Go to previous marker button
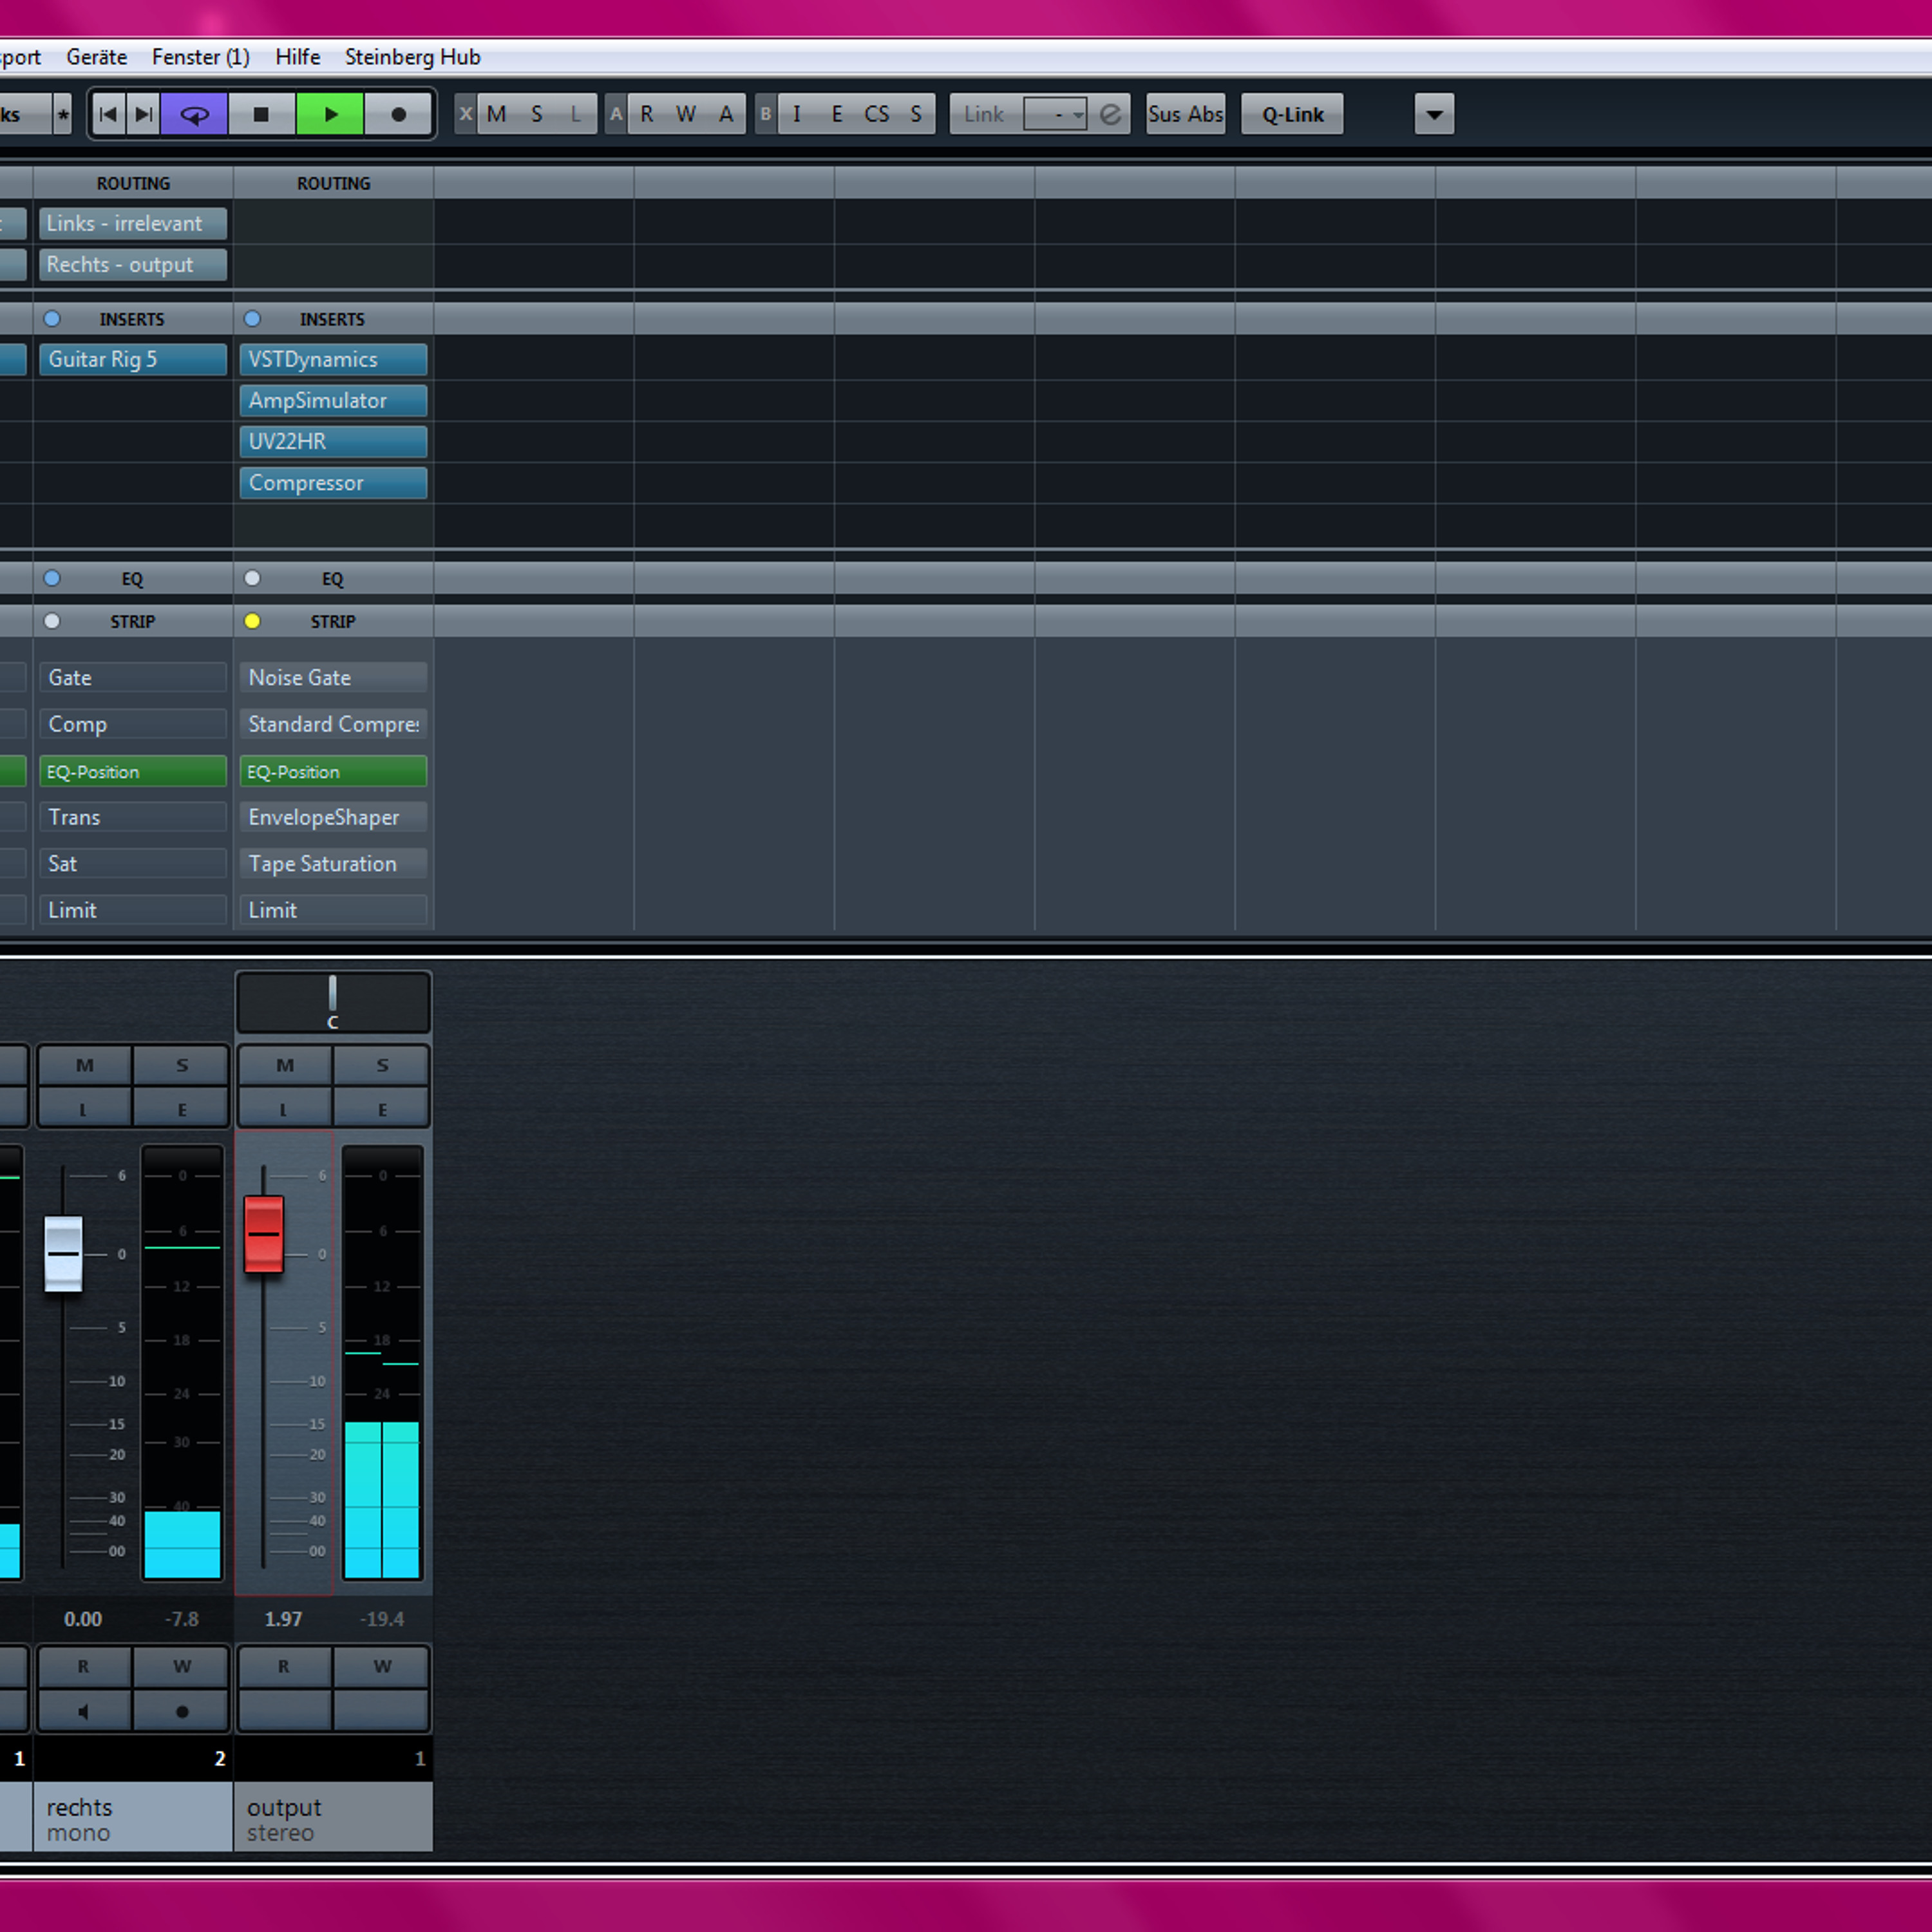Viewport: 1932px width, 1932px height. (x=109, y=114)
